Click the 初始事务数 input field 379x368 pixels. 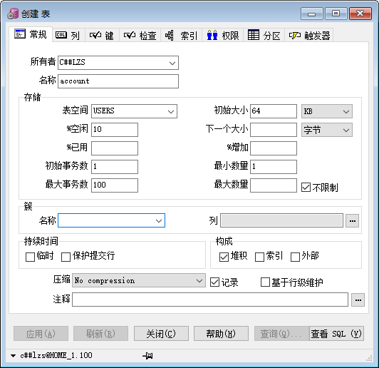pos(115,166)
